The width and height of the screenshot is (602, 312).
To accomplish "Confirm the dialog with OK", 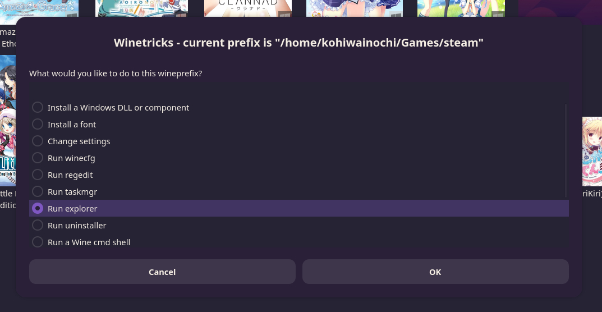I will [x=435, y=272].
